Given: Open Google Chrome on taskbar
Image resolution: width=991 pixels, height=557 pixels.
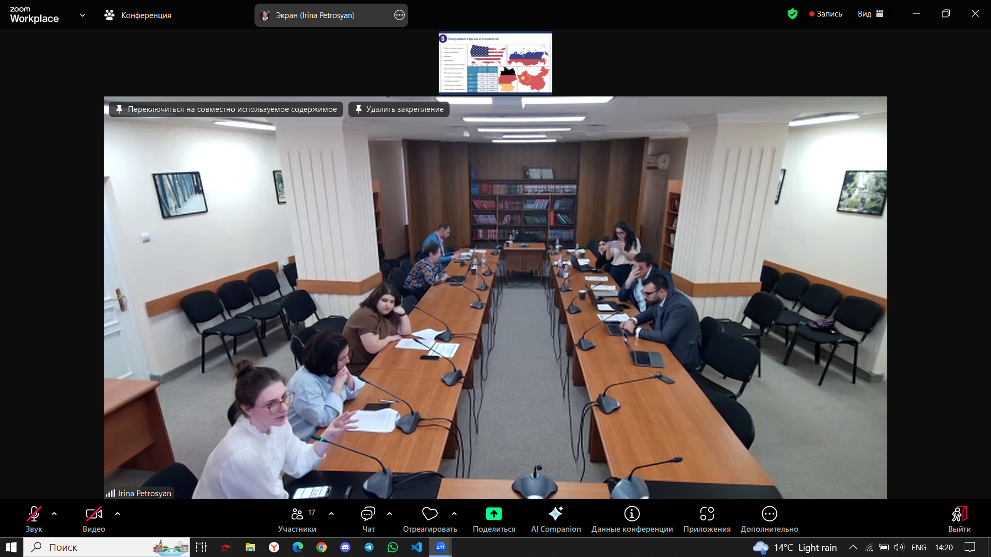Looking at the screenshot, I should pos(322,547).
